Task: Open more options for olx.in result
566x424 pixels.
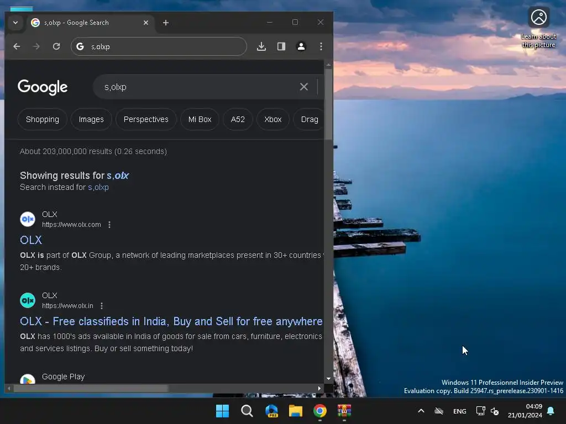Action: coord(102,306)
